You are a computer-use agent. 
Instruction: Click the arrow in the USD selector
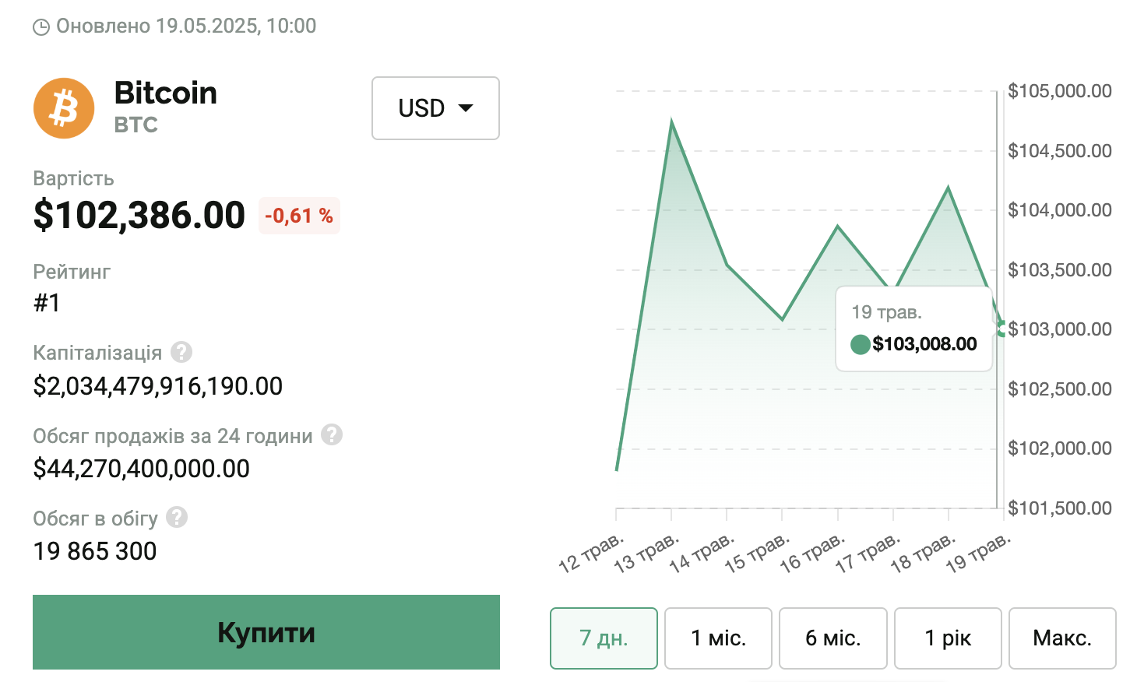coord(466,108)
